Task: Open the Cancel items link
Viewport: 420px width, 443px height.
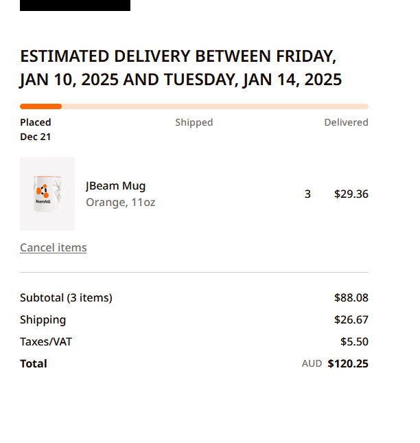Action: 53,247
